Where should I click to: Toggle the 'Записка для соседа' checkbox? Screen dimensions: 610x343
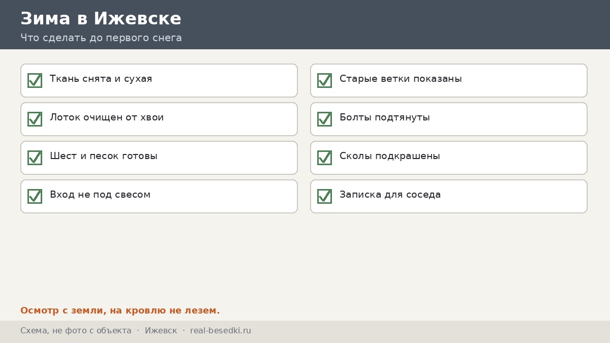pos(324,196)
